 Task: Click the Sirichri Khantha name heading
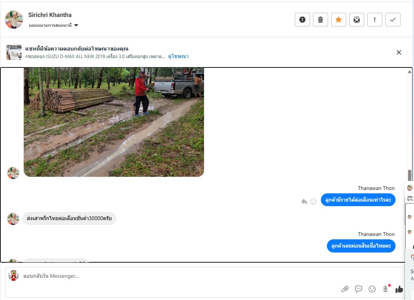point(50,15)
